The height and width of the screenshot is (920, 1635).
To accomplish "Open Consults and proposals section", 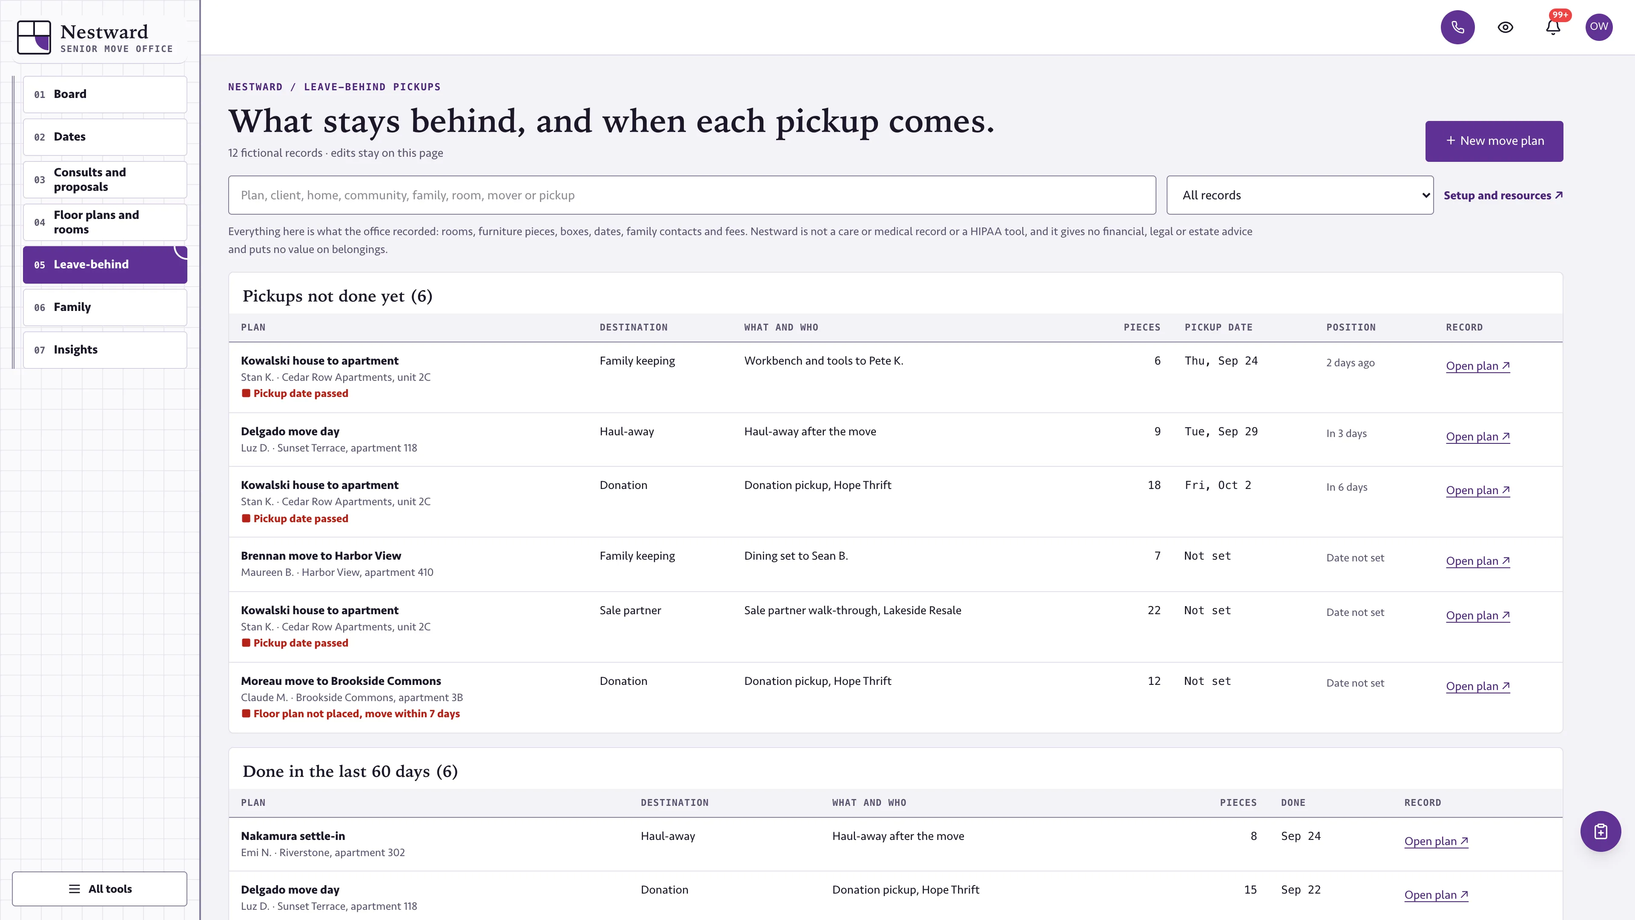I will tap(105, 180).
